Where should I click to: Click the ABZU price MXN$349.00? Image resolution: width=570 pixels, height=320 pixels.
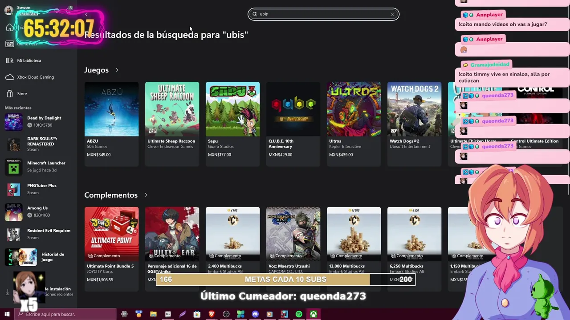(99, 155)
